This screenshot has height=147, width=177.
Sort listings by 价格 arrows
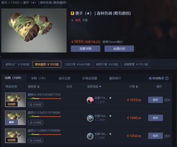click(x=137, y=87)
